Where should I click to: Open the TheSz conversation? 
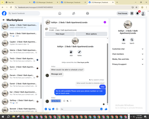20,60
